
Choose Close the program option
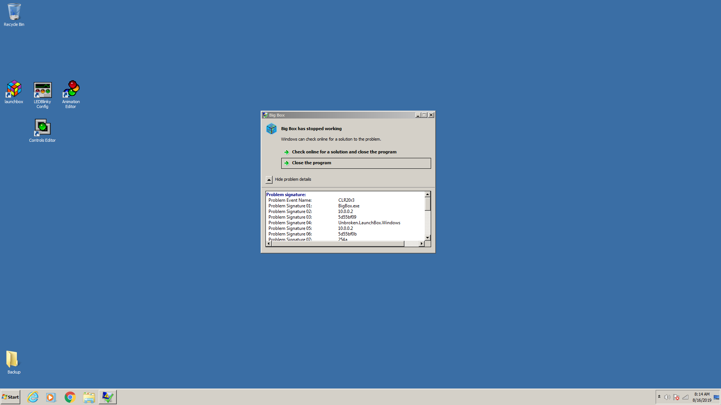[356, 163]
